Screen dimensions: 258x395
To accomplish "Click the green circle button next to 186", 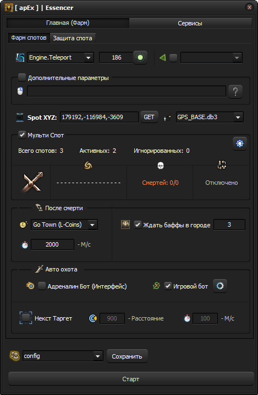I will coord(140,57).
